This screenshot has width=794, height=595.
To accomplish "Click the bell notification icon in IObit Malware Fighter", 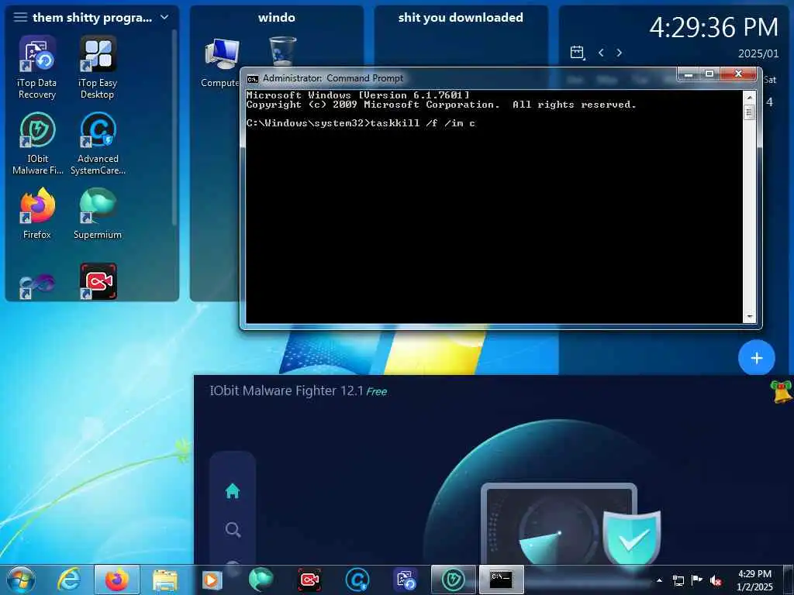I will pos(782,391).
